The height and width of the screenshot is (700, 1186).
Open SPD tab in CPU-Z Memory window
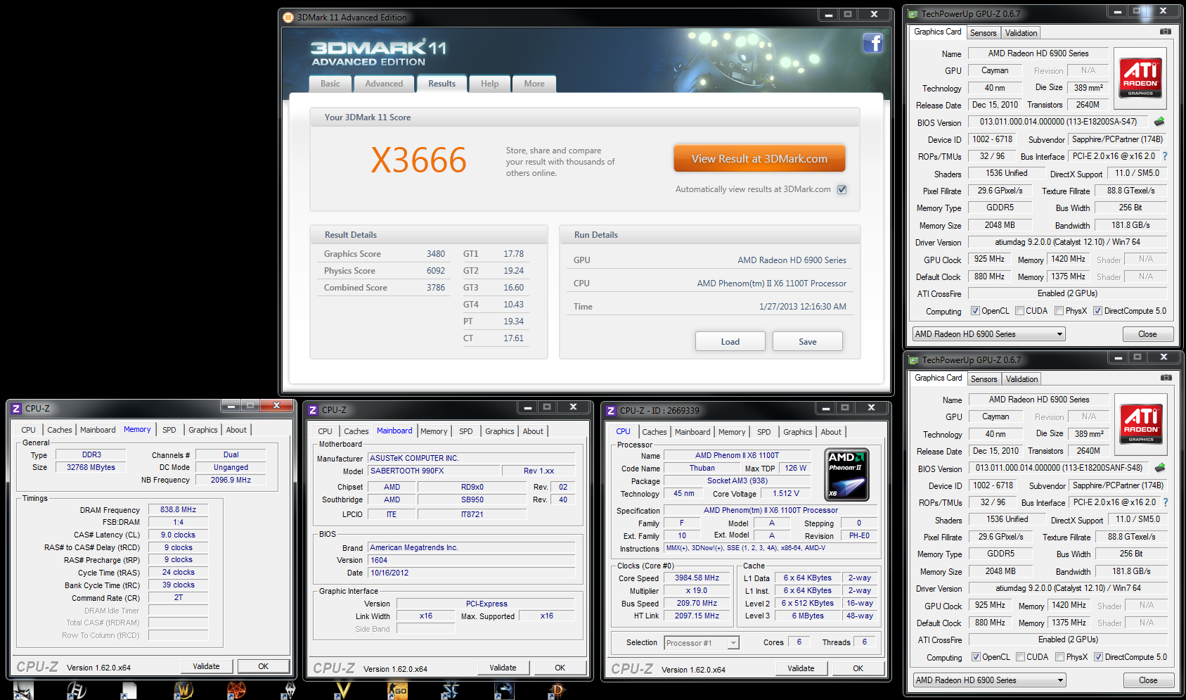coord(169,430)
